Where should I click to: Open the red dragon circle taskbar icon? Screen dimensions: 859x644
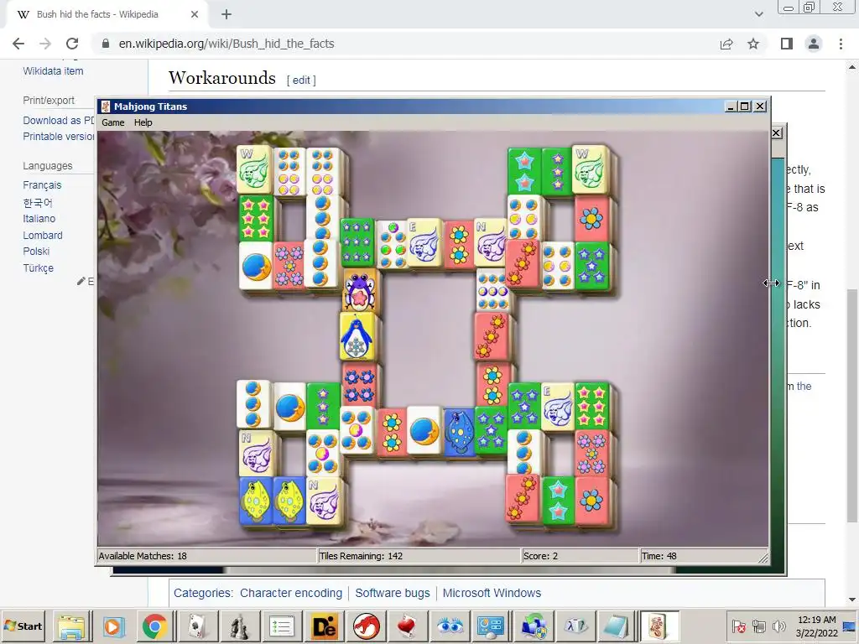click(366, 626)
